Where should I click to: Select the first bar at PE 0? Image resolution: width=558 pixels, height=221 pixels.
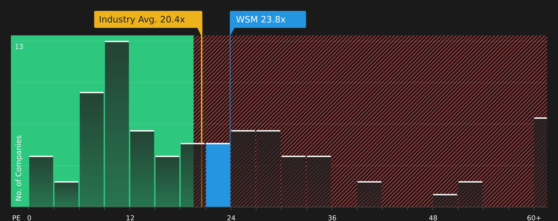[x=41, y=181]
